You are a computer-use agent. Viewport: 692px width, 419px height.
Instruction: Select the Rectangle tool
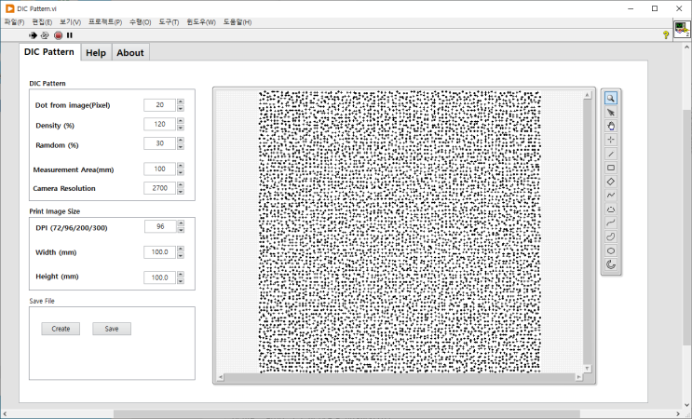click(x=611, y=168)
